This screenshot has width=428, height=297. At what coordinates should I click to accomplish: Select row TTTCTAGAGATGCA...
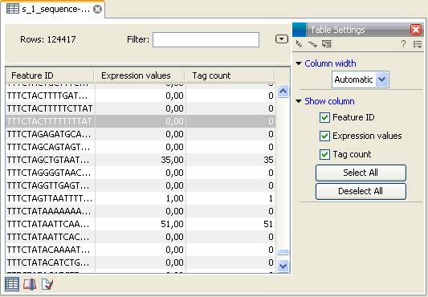[x=141, y=134]
